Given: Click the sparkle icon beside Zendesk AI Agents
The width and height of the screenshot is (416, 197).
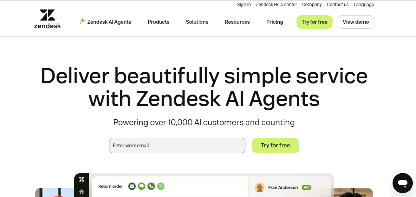Looking at the screenshot, I should pyautogui.click(x=82, y=21).
